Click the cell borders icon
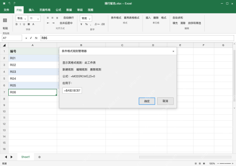The image size is (236, 166). tap(29, 24)
